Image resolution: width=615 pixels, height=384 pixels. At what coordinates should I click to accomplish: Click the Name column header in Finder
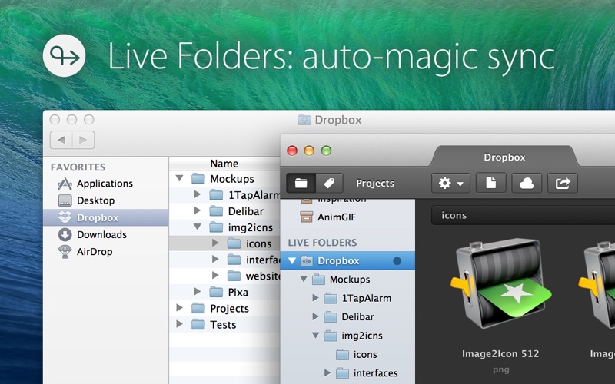coord(224,164)
